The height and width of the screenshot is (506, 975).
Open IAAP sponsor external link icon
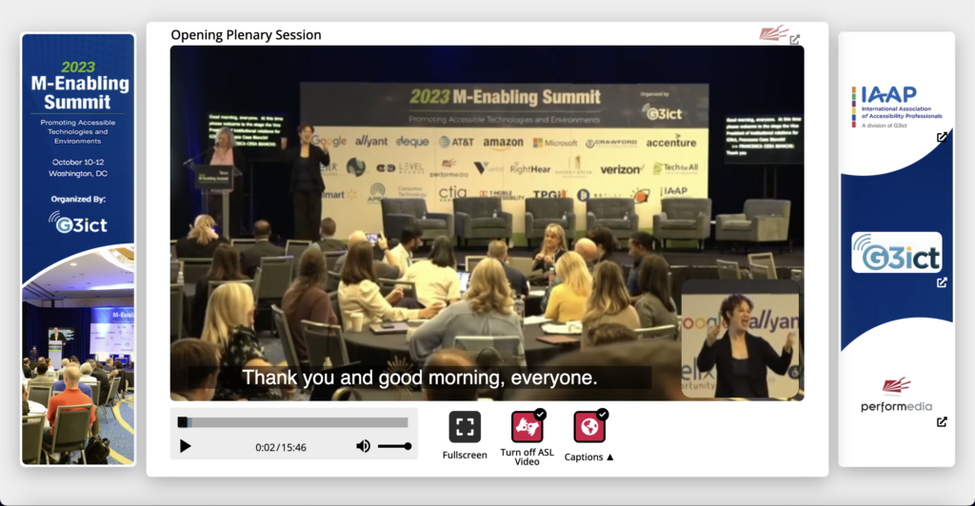(942, 137)
